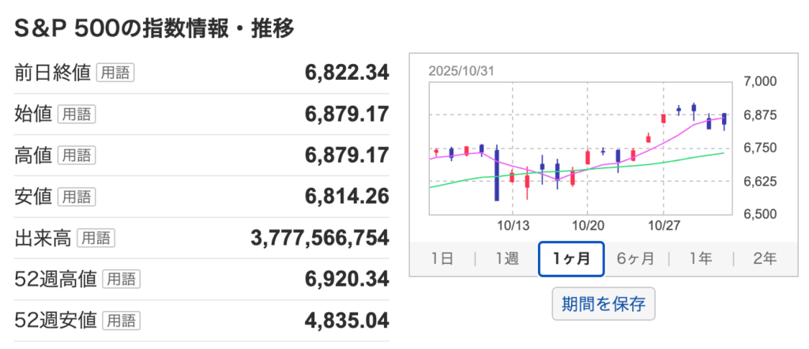Switch the chart to the 1年 view
This screenshot has width=809, height=349.
coord(700,258)
